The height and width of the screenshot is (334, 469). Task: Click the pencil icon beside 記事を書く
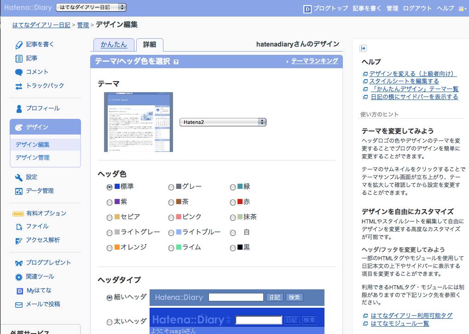pos(18,45)
